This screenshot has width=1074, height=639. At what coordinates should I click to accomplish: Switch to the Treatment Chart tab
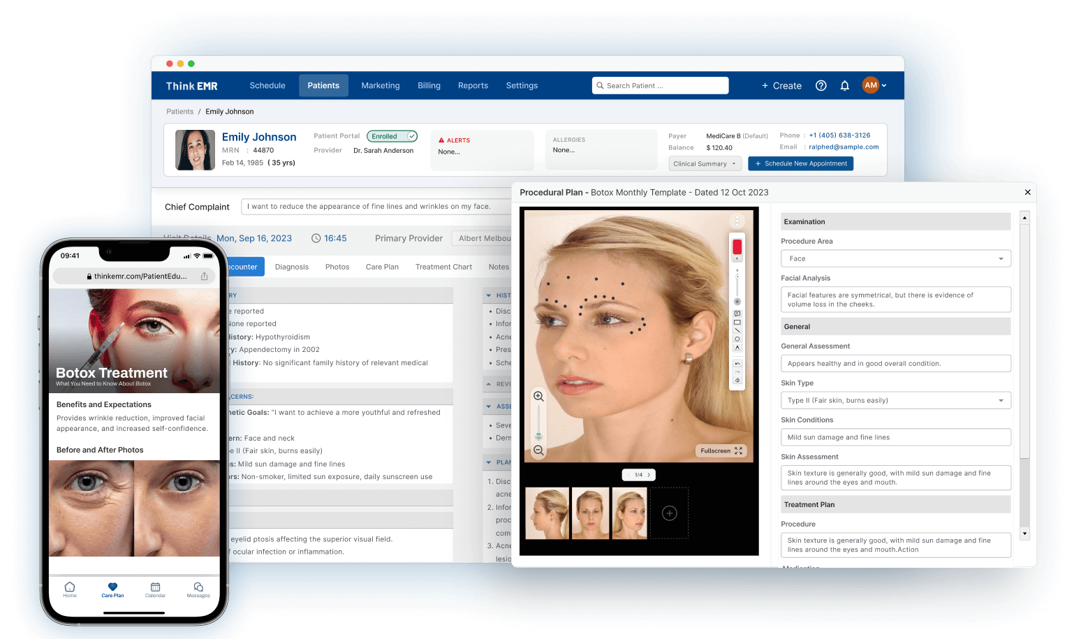pos(443,267)
